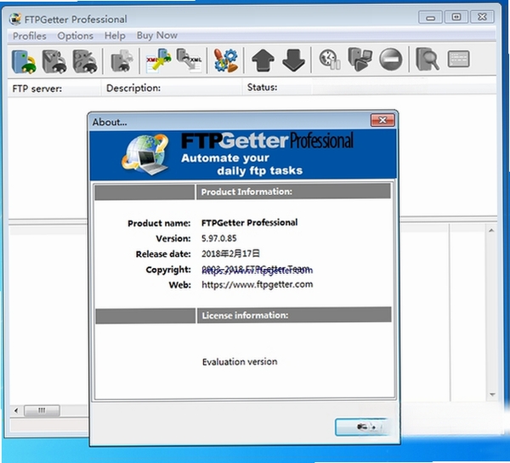Click the grayed Export profiles to XML icon
The width and height of the screenshot is (510, 463).
coord(190,60)
